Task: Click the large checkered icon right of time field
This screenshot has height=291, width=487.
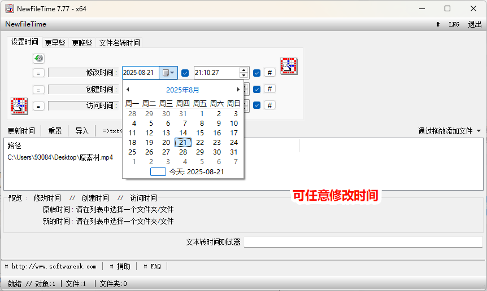Action: pos(289,66)
